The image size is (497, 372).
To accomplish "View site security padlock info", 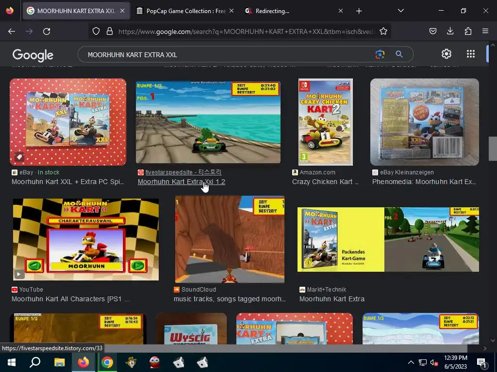I will (110, 31).
